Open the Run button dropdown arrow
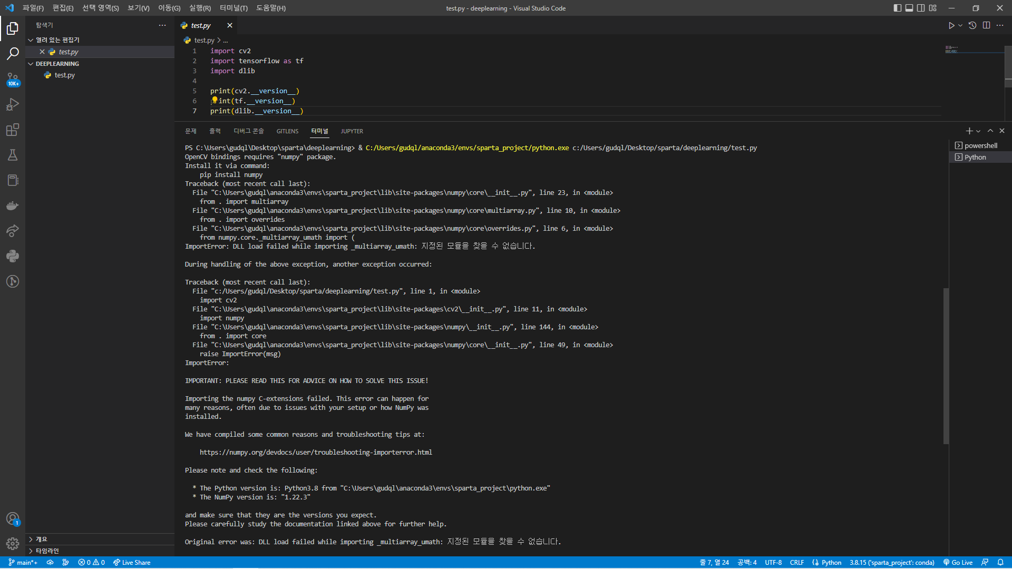Screen dimensions: 1012x569 [960, 25]
